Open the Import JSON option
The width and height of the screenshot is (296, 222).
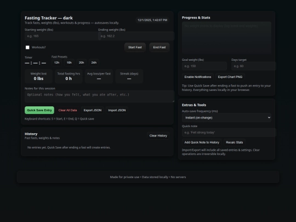[x=117, y=110]
